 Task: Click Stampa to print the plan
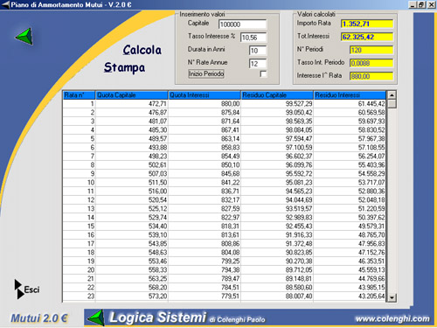point(124,67)
